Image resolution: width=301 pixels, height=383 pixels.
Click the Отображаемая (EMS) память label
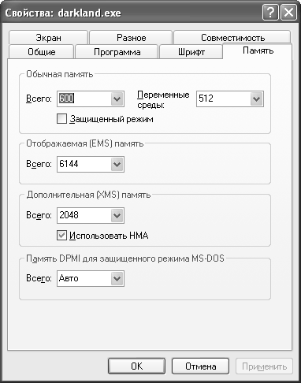(x=85, y=143)
